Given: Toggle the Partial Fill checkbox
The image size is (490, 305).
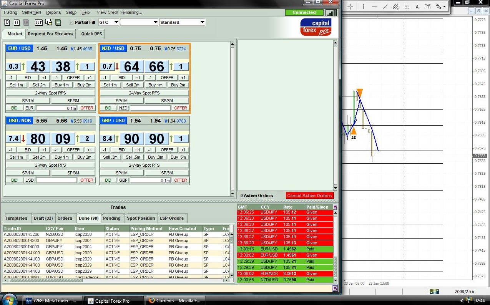Looking at the screenshot, I should click(71, 22).
